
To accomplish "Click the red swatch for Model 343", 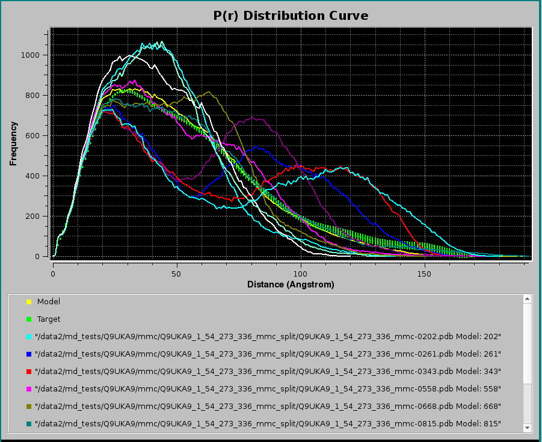I will (28, 372).
